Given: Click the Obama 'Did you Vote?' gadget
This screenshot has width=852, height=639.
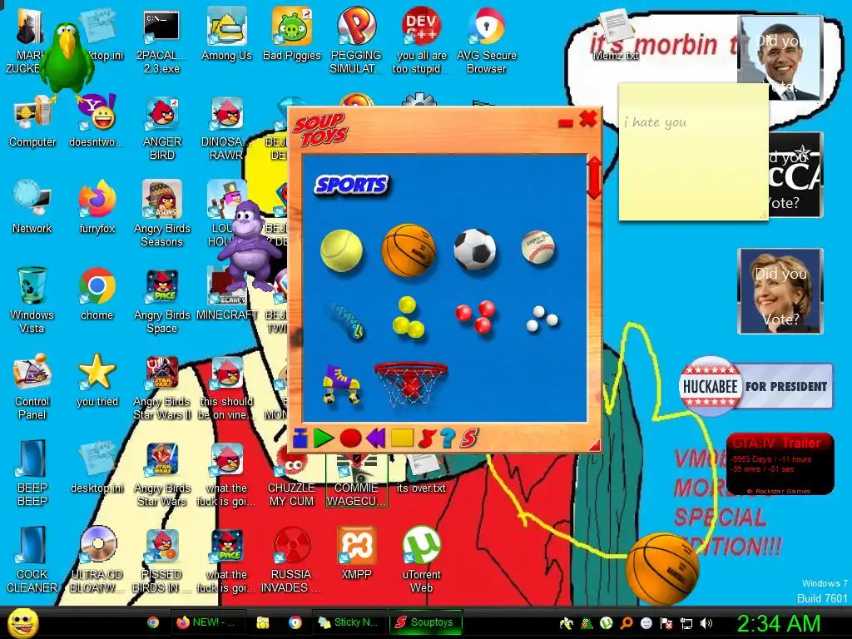Looking at the screenshot, I should coord(780,58).
